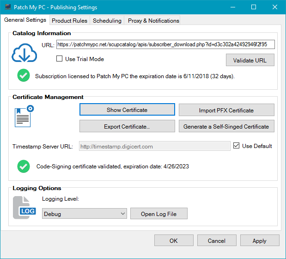Viewport: 286px width, 259px height.
Task: Open the Product Rules tab
Action: click(x=69, y=21)
